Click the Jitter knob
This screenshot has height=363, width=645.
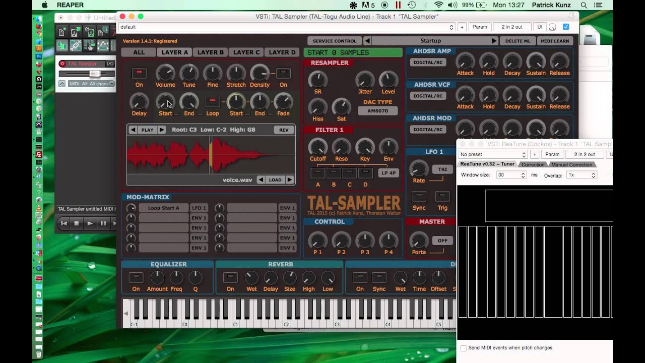point(365,80)
